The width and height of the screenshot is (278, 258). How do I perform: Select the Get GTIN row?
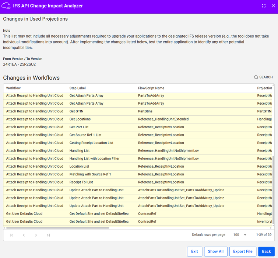point(76,111)
